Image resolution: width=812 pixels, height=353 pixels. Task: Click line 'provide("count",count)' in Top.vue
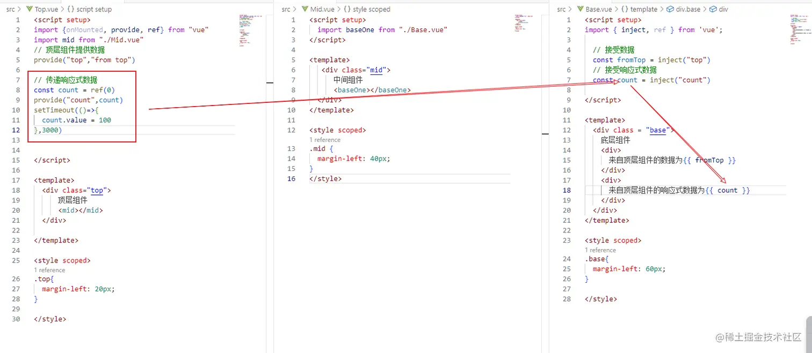[78, 100]
